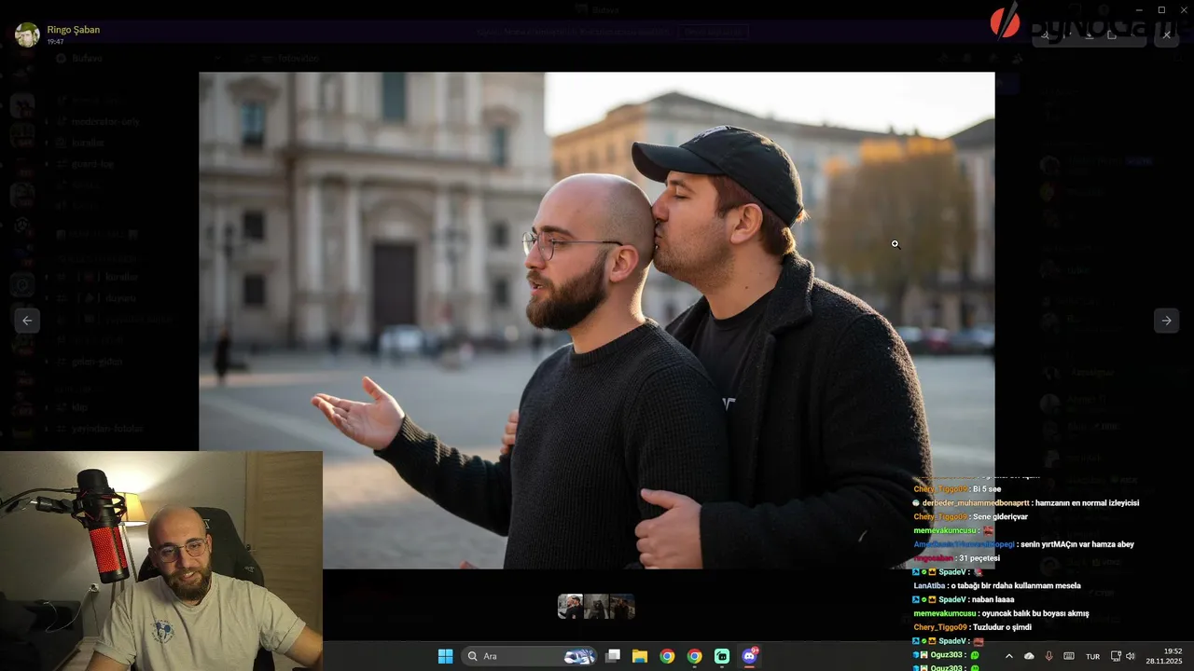Open the teal app icon on taskbar
Viewport: 1194px width, 671px height.
722,656
